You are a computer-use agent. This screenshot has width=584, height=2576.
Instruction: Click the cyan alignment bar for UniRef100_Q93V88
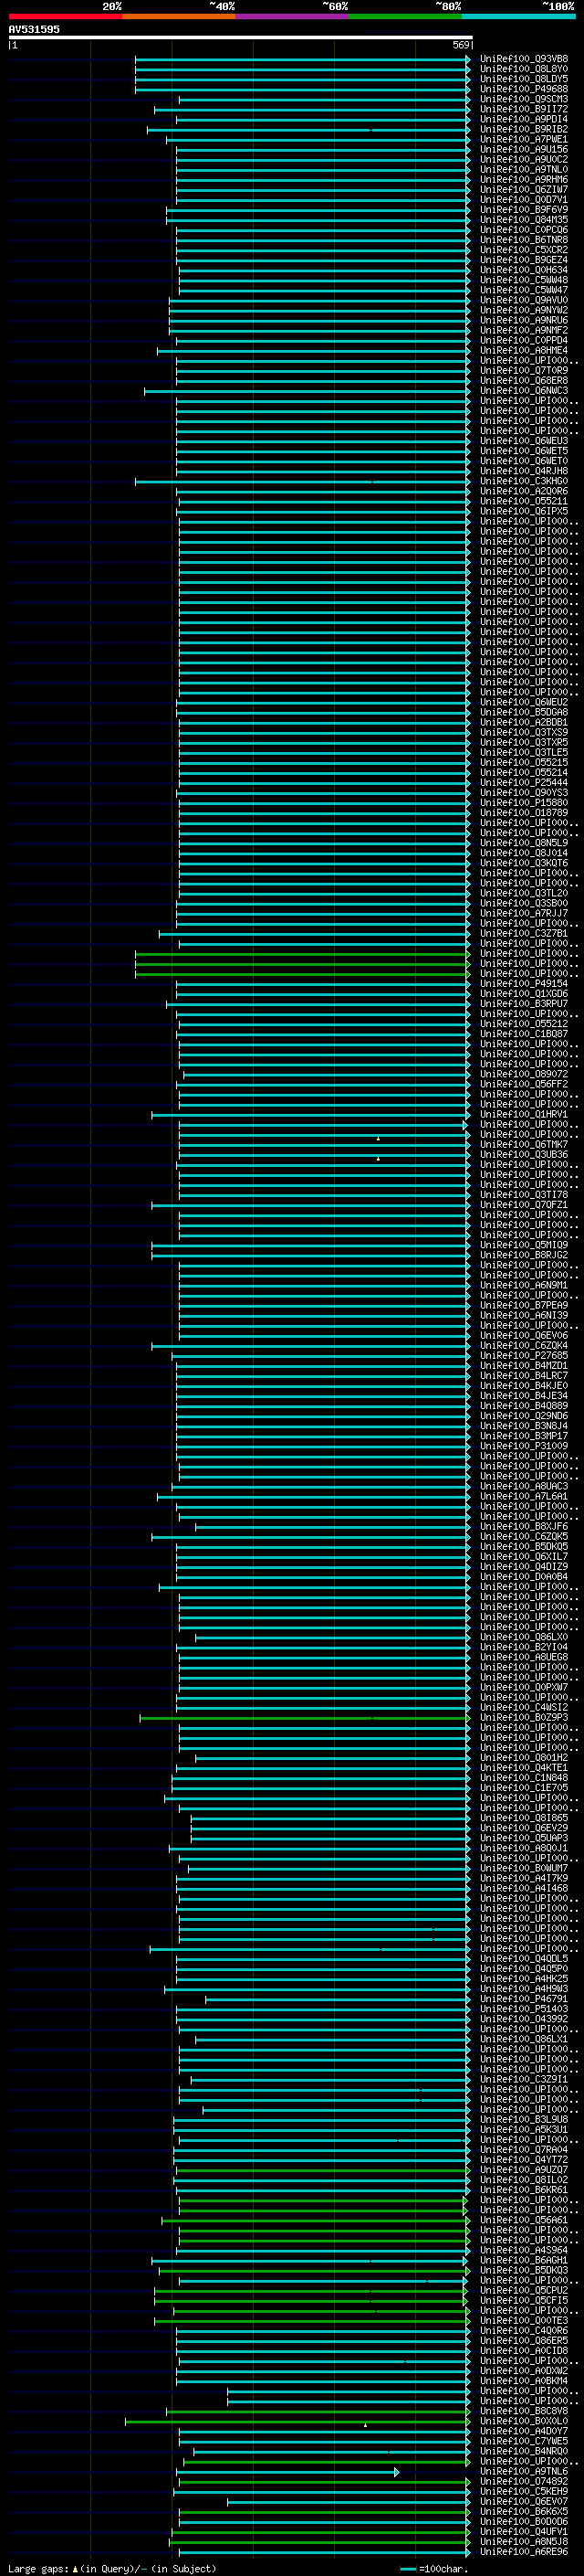pos(302,59)
